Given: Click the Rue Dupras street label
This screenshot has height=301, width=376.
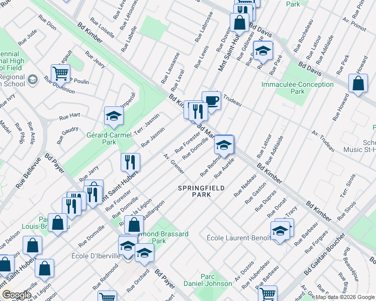Looking at the screenshot, I should 266,201.
